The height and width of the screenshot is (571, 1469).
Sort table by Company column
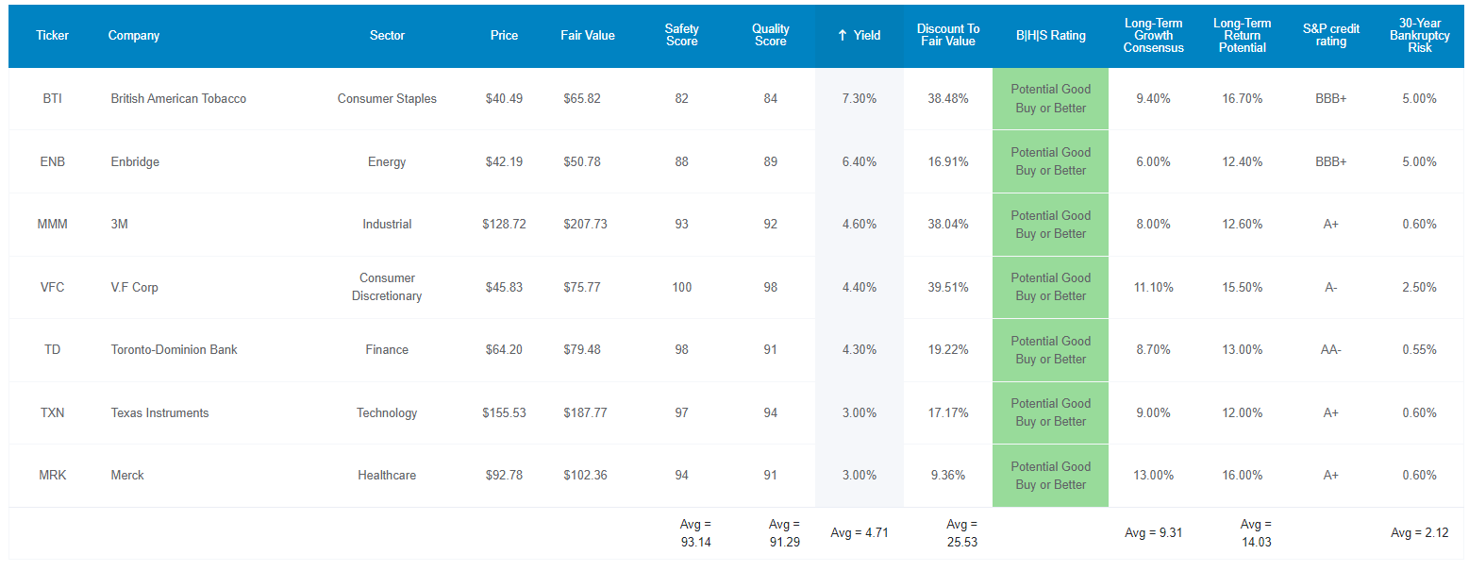click(134, 36)
